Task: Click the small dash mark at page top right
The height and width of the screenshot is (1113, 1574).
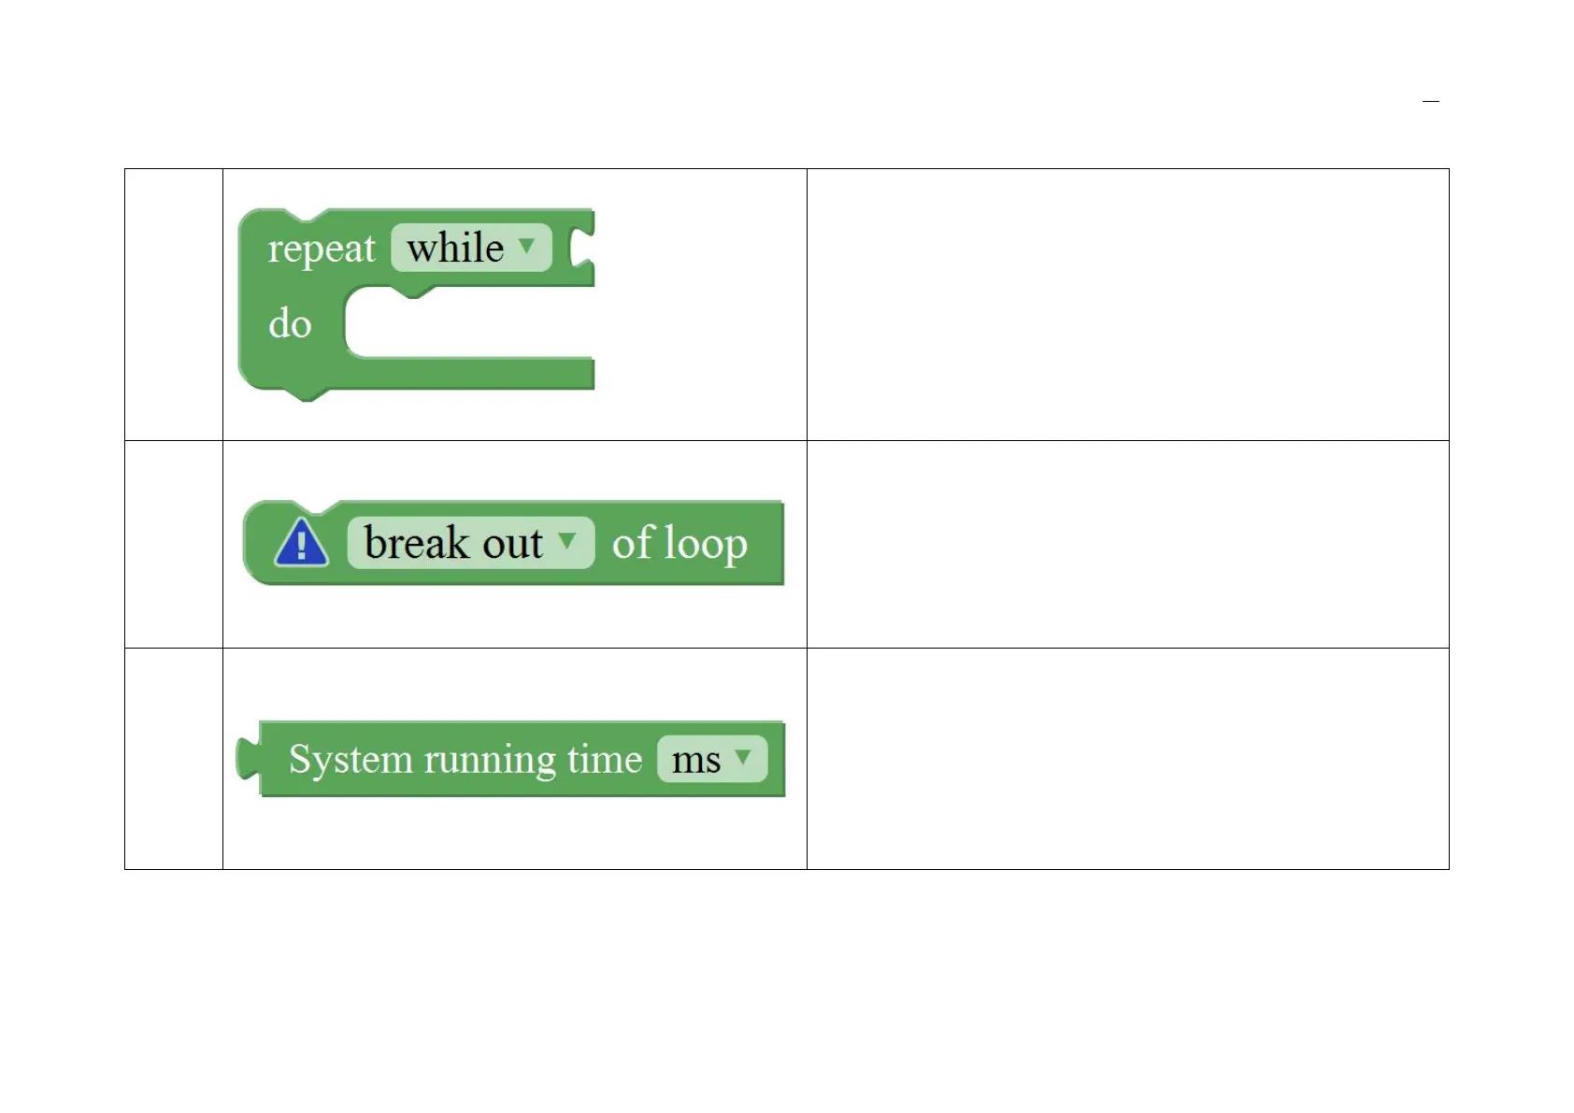Action: 1430,101
